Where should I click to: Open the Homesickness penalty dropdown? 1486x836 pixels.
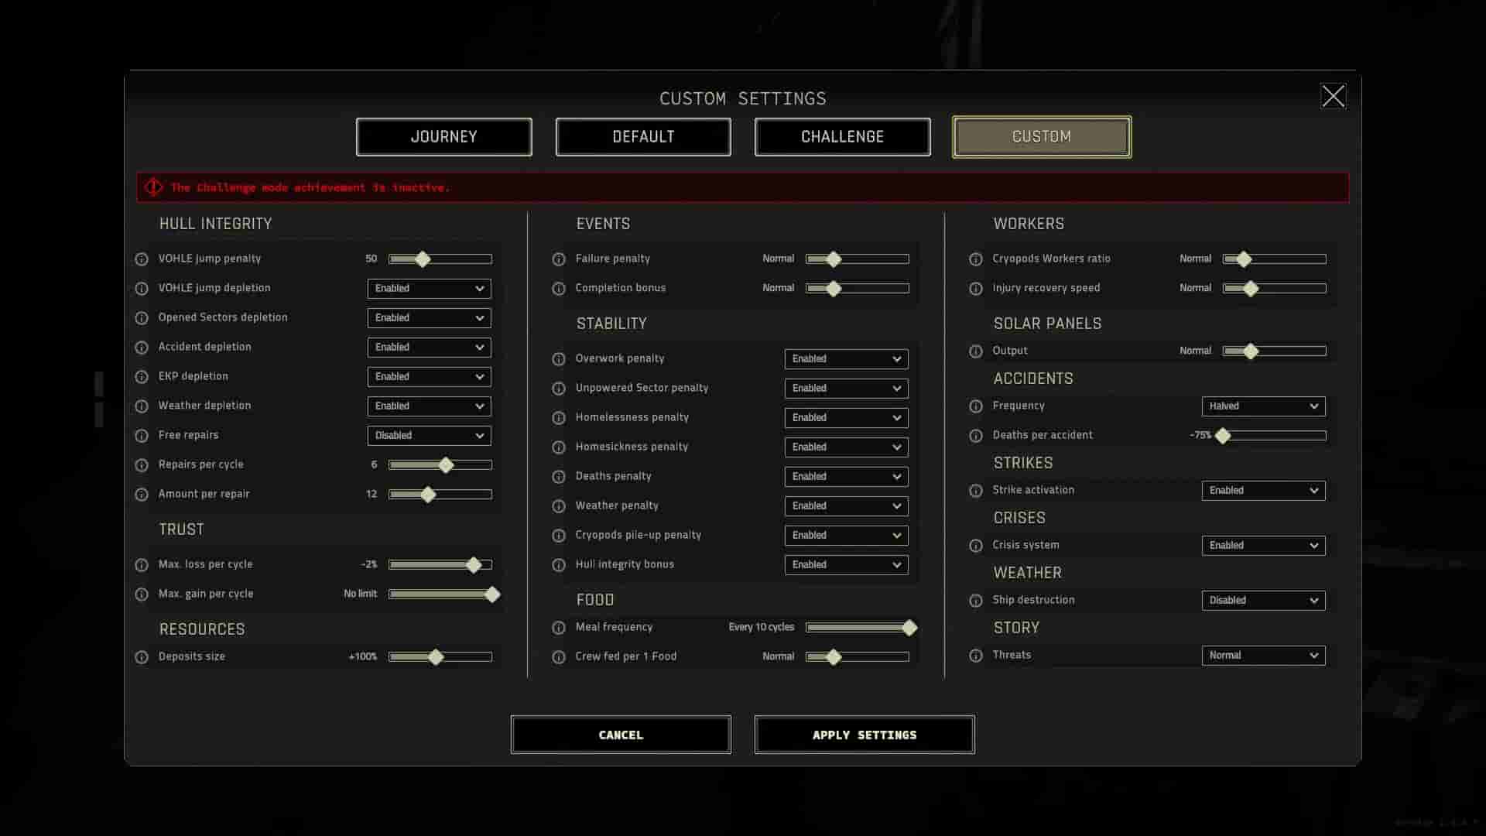click(x=846, y=447)
